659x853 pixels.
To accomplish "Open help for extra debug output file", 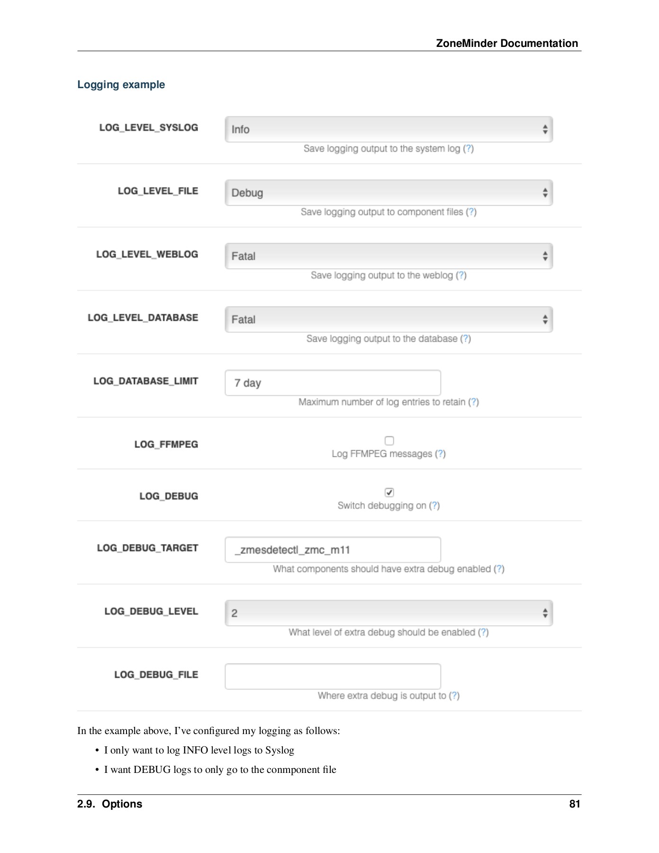I will click(454, 696).
